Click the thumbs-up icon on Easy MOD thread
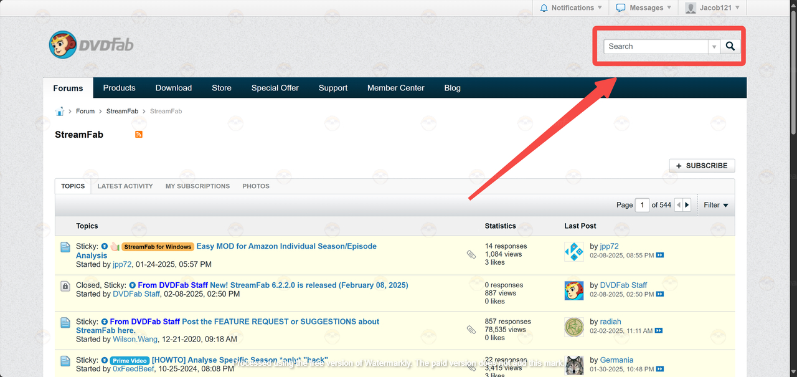The image size is (797, 377). (x=115, y=247)
